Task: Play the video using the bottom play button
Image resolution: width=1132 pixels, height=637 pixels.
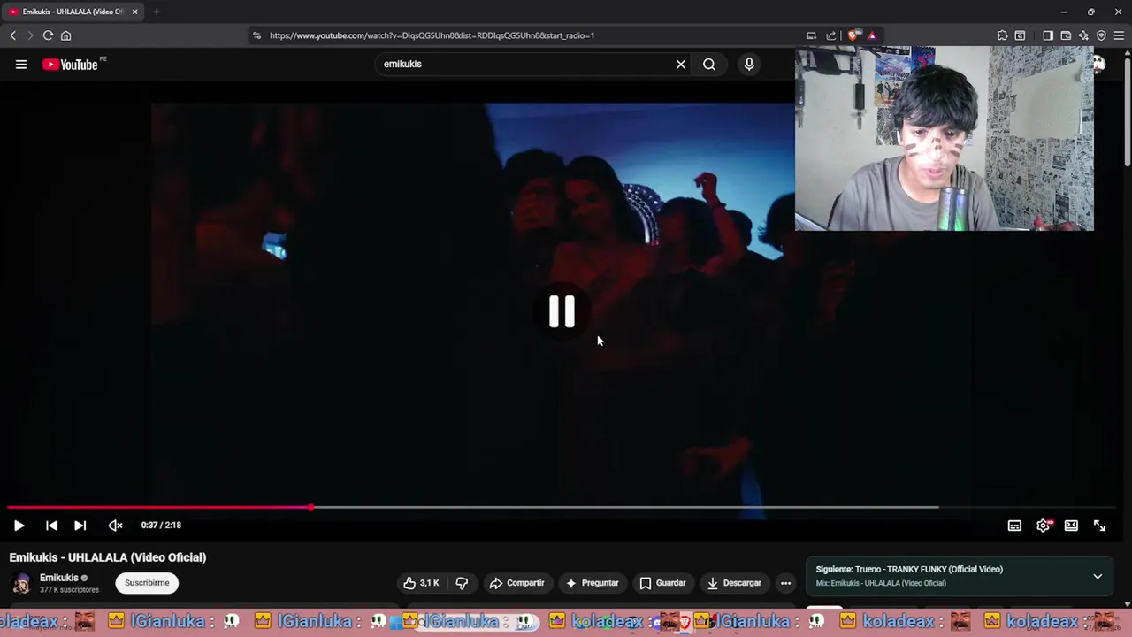Action: (19, 526)
